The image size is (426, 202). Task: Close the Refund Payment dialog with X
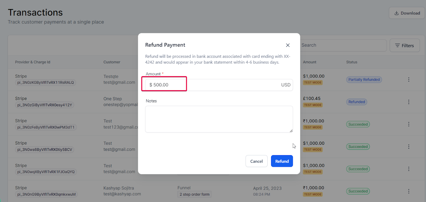288,45
